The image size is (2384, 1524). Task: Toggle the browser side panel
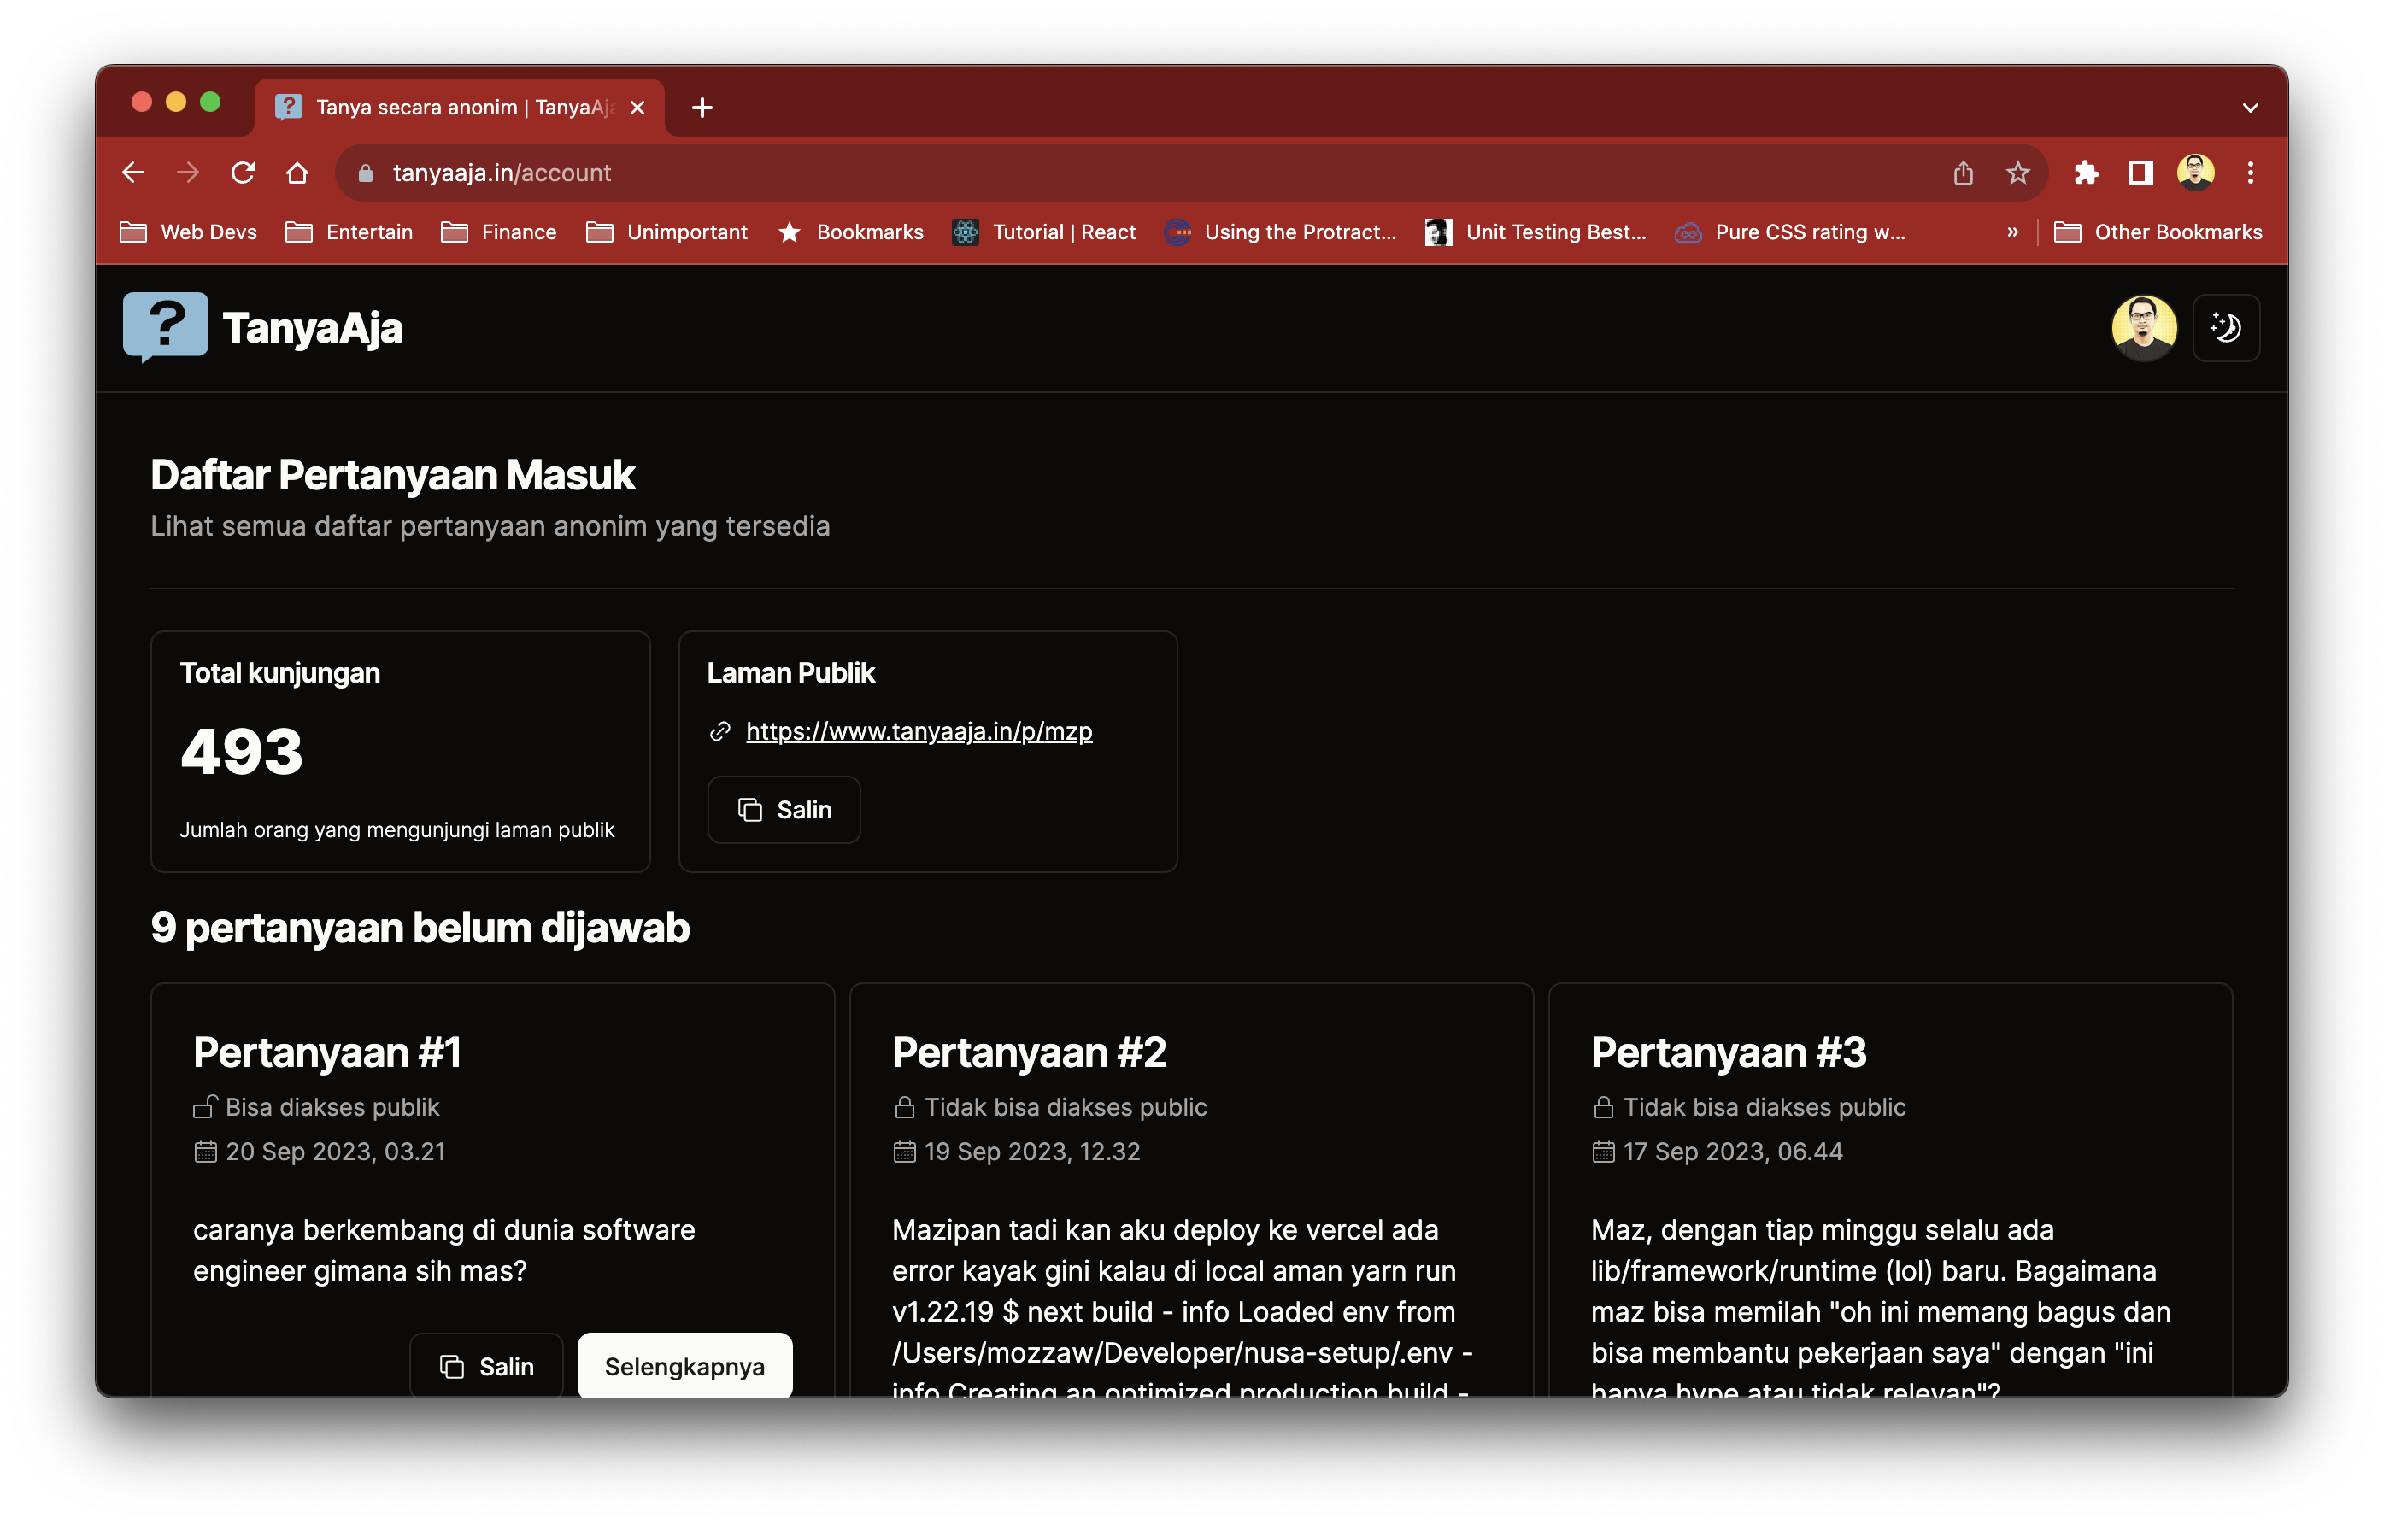pyautogui.click(x=2140, y=173)
